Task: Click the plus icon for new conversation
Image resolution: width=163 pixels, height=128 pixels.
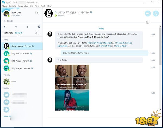Action: coord(27,27)
